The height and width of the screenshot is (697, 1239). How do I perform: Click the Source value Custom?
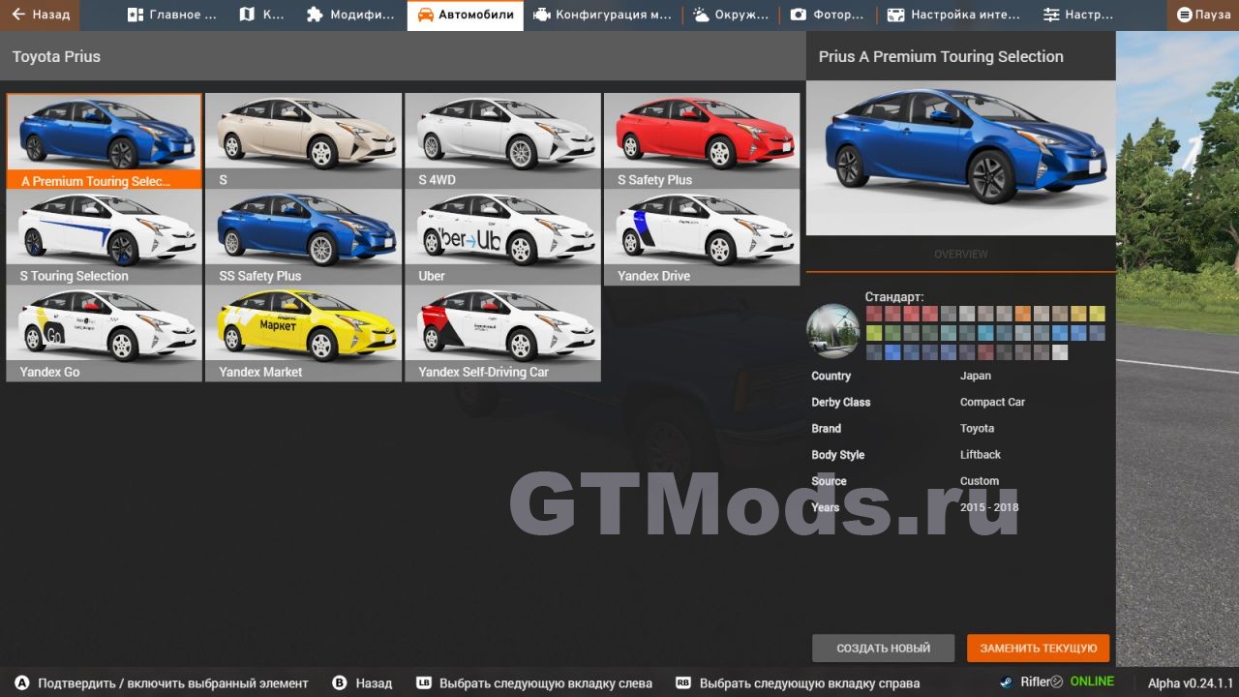[x=980, y=481]
